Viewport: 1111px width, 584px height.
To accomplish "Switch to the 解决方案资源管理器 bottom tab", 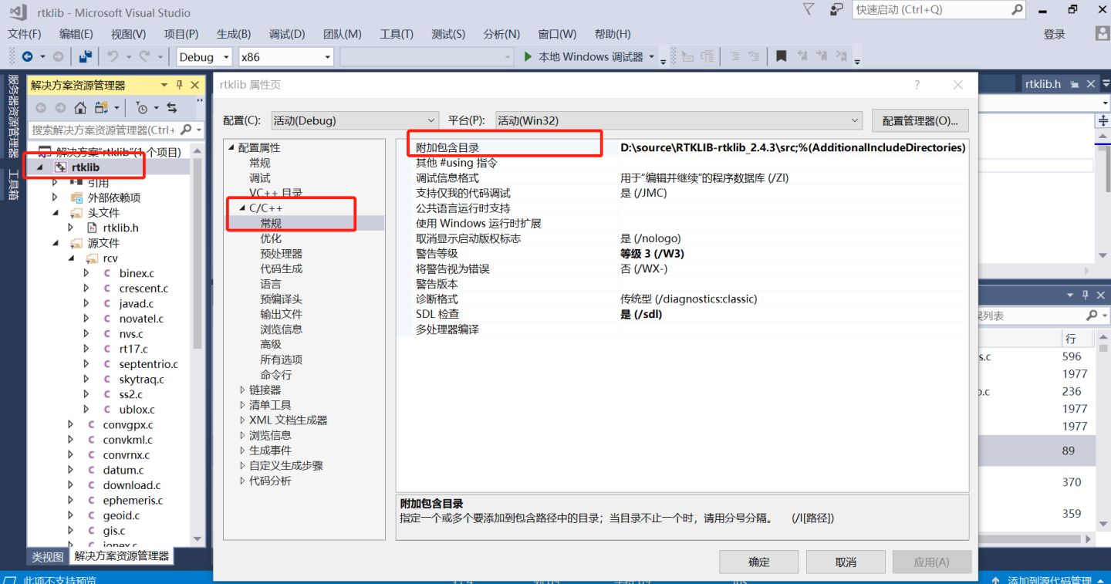I will pyautogui.click(x=121, y=555).
